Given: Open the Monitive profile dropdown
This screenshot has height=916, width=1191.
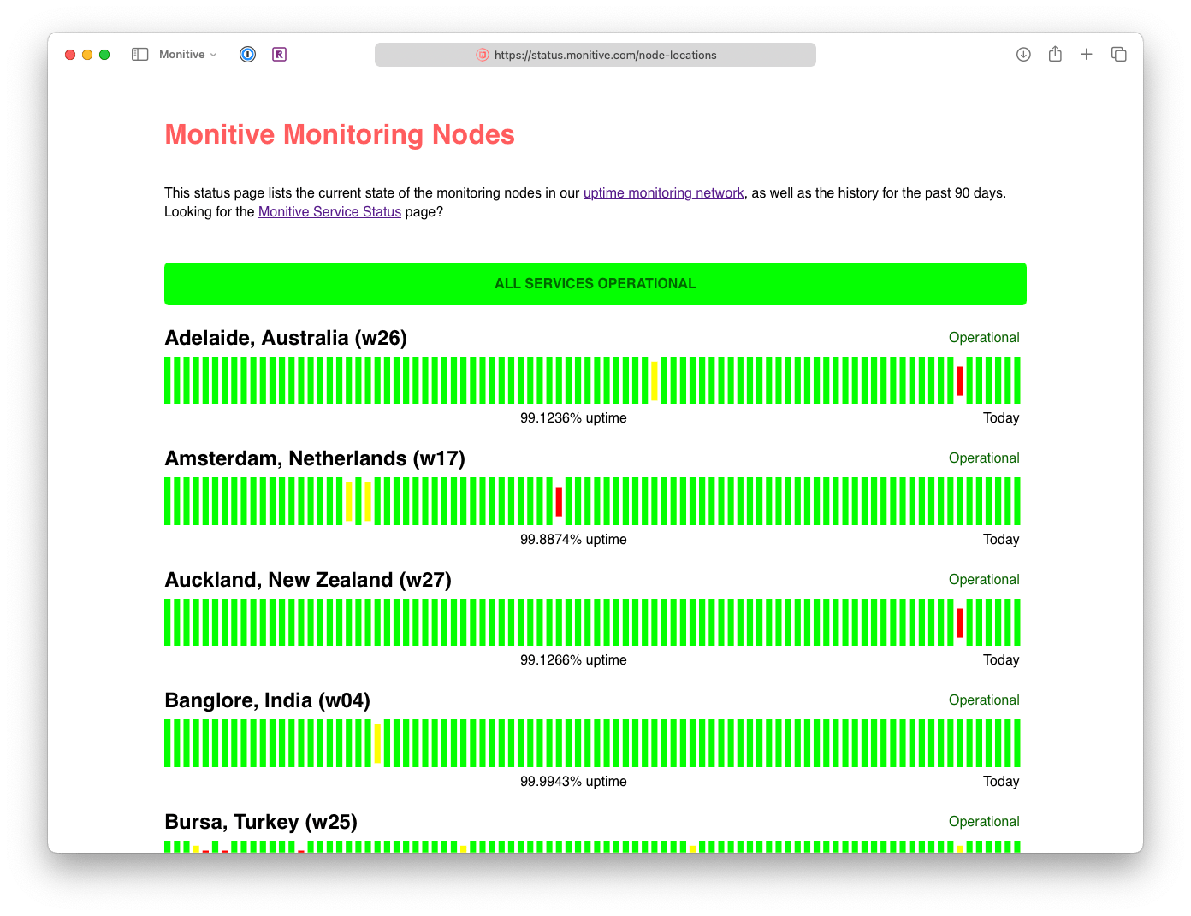Looking at the screenshot, I should pyautogui.click(x=184, y=54).
